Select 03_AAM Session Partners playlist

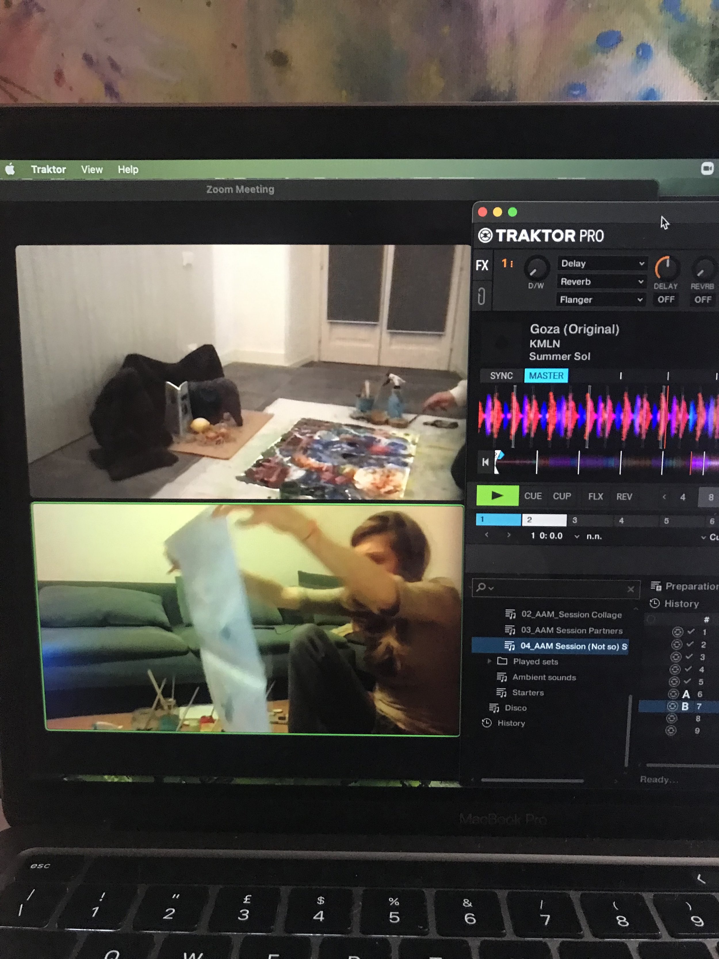564,630
